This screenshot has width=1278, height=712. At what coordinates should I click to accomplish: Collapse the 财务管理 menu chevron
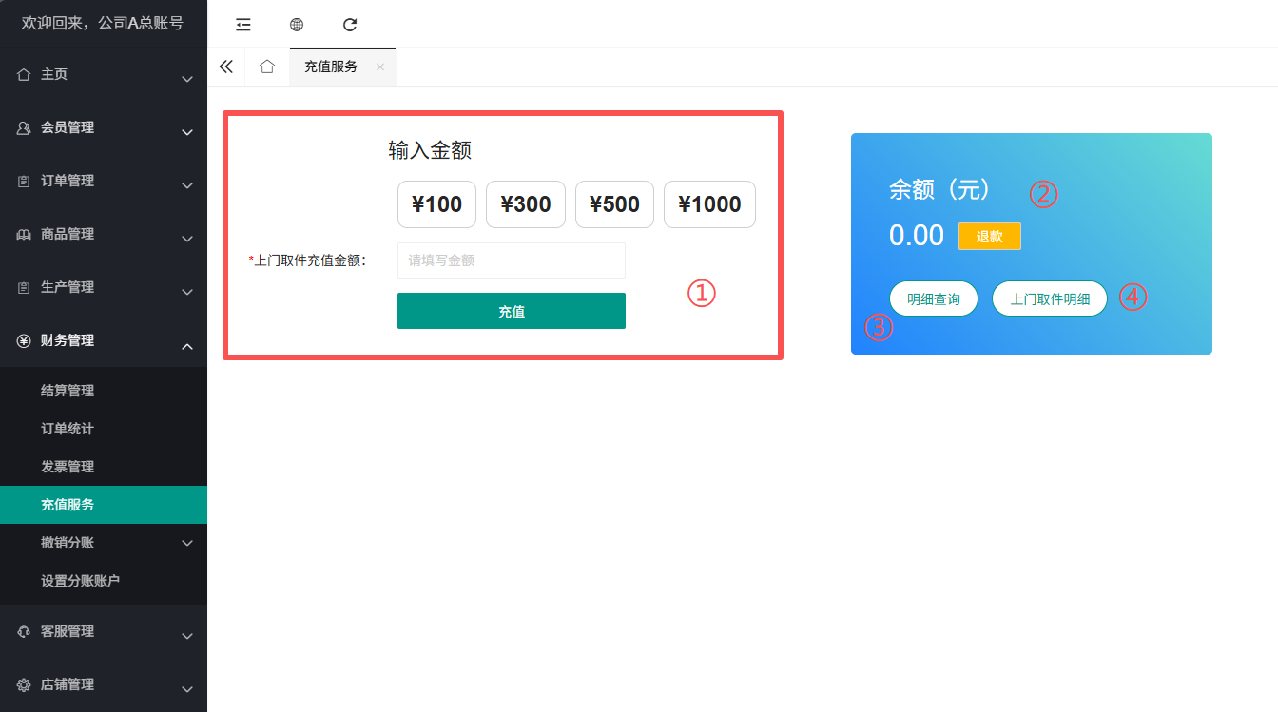click(187, 347)
